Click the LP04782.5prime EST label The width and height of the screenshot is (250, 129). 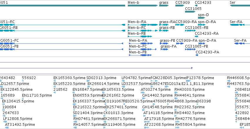pyautogui.click(x=136, y=78)
